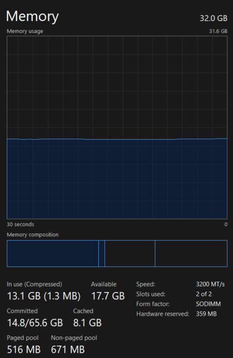
Task: Click the Paged pool label
Action: point(23,338)
